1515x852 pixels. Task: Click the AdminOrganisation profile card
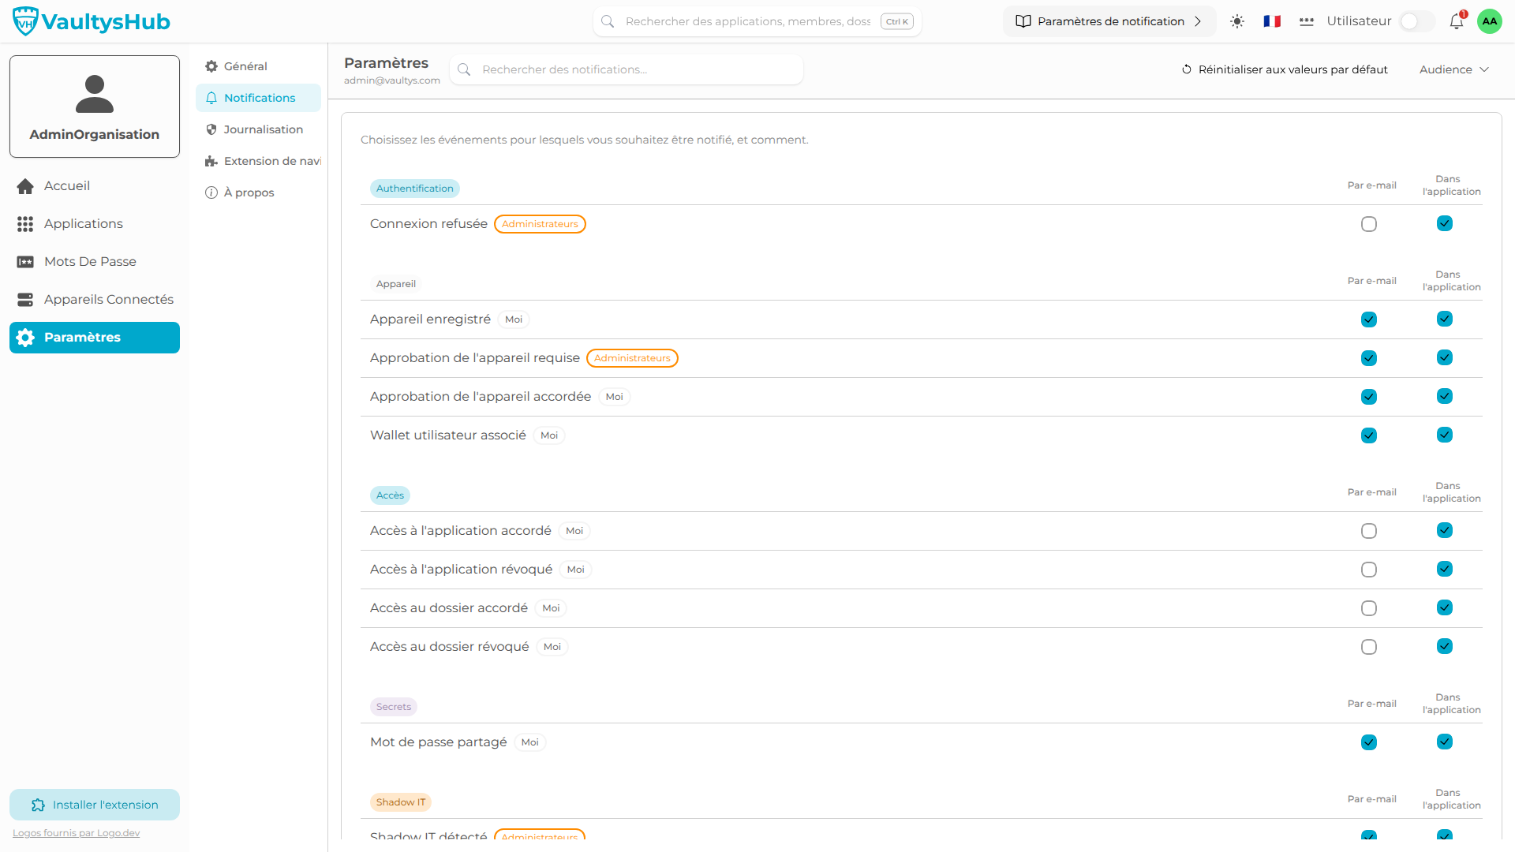click(95, 106)
